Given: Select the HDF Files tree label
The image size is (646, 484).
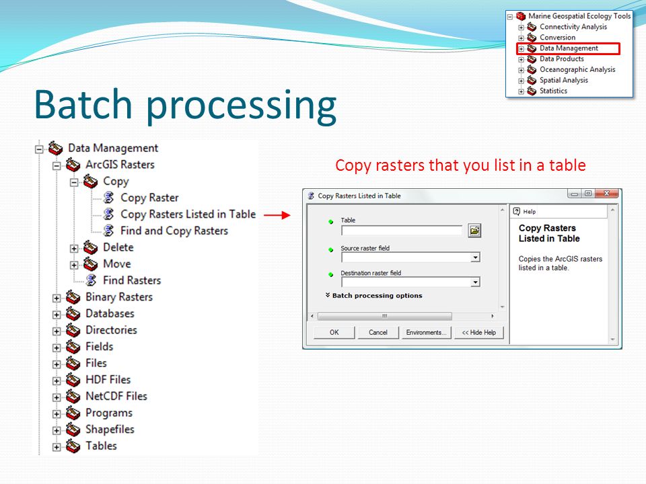Looking at the screenshot, I should pos(108,379).
